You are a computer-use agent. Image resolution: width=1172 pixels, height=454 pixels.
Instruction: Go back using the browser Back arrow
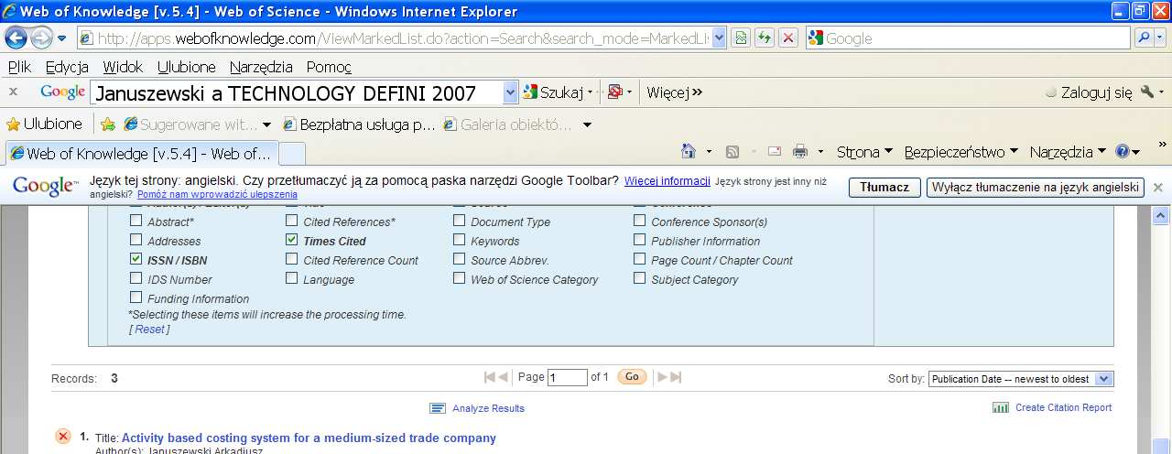16,38
